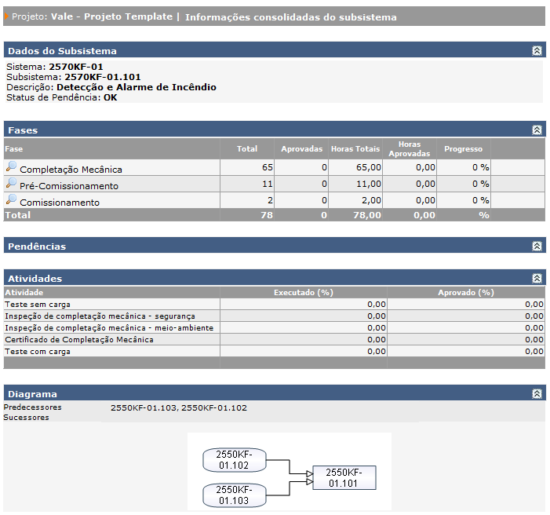Select node 2550KF-01.103 in diagram
Screen dimensions: 550x515
235,495
